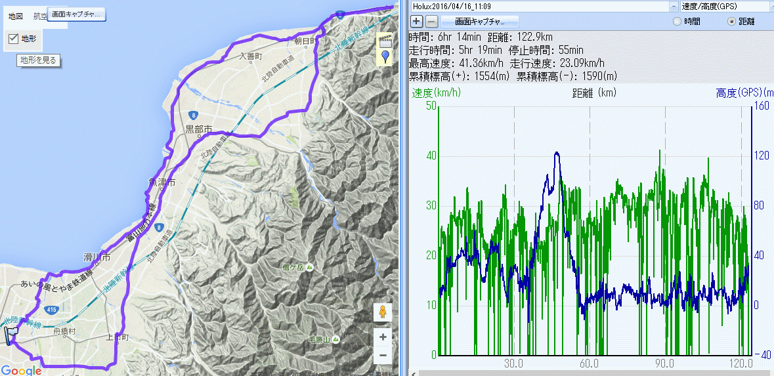
Task: Click the elevation peak on the graph
Action: 557,153
